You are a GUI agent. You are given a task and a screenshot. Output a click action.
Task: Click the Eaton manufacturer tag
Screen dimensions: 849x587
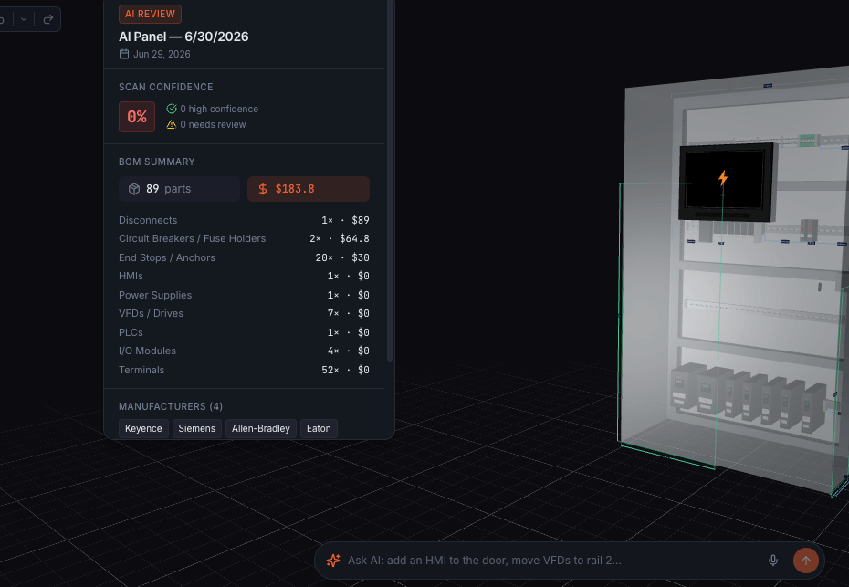tap(319, 428)
